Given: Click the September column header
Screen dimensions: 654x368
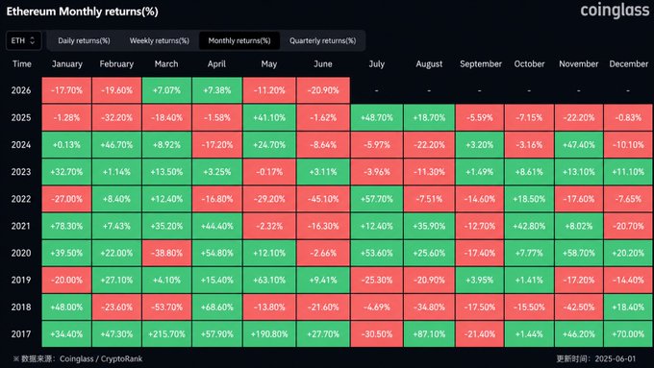Looking at the screenshot, I should (481, 63).
